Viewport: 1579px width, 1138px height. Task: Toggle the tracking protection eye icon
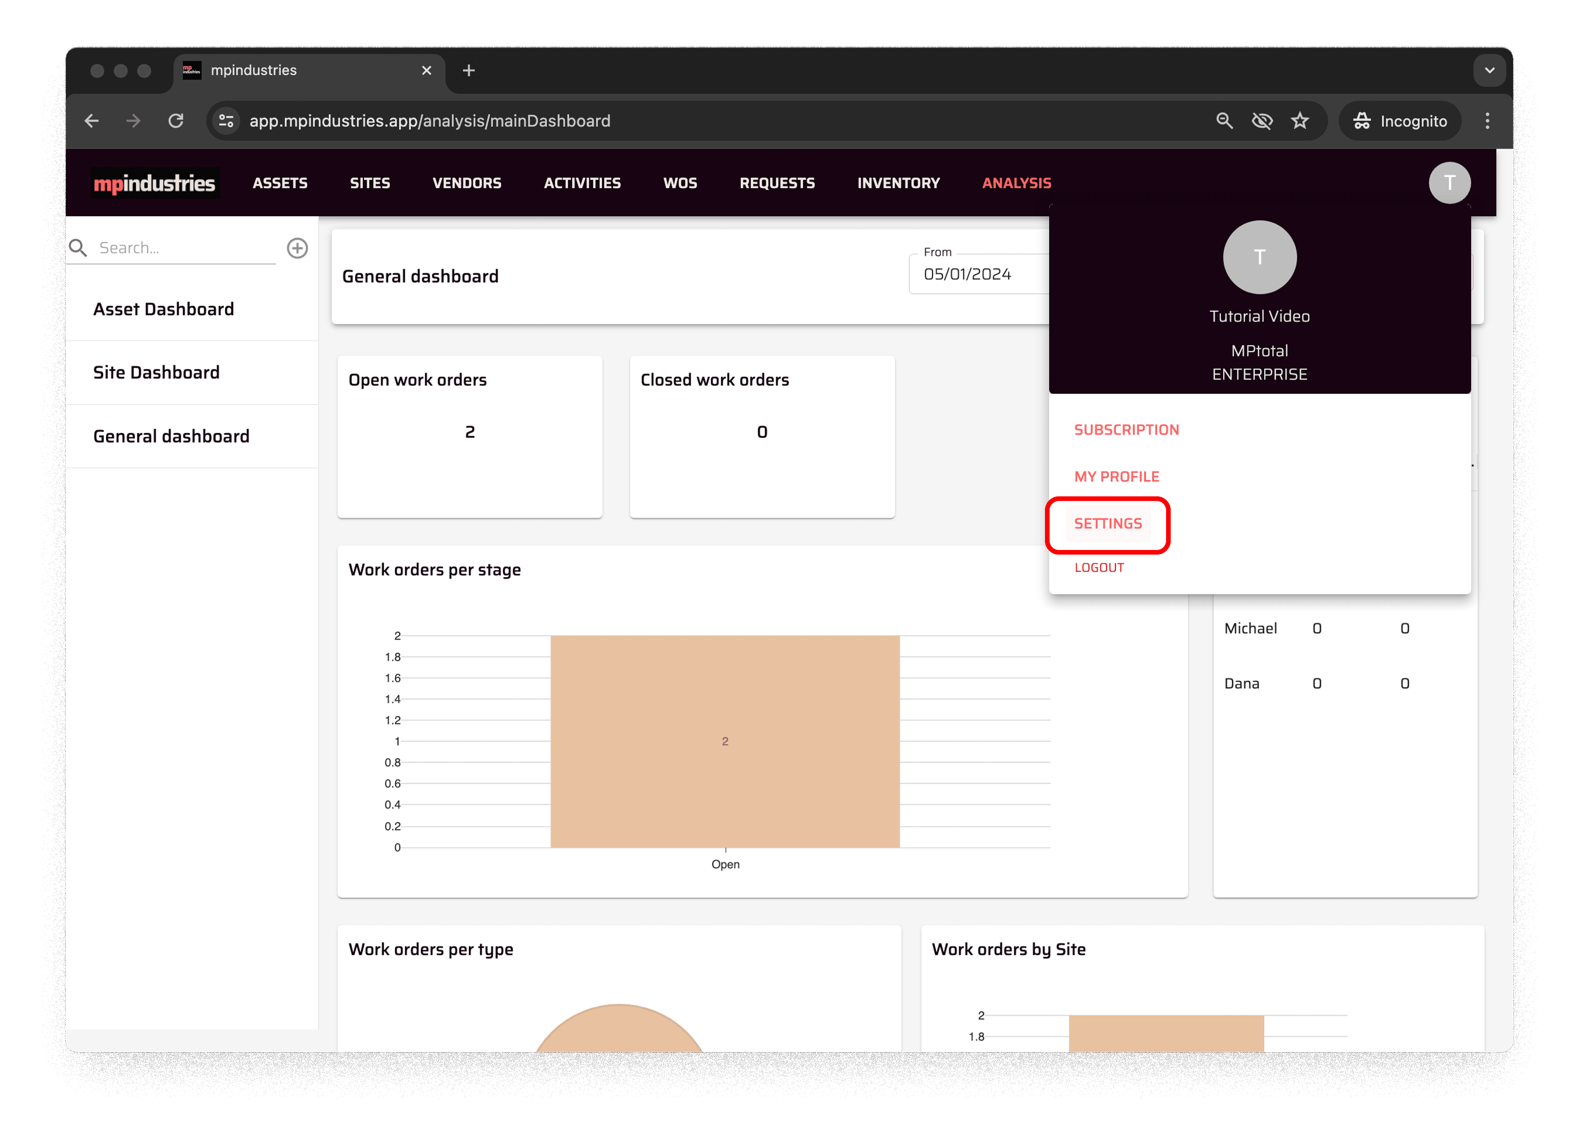[1262, 121]
